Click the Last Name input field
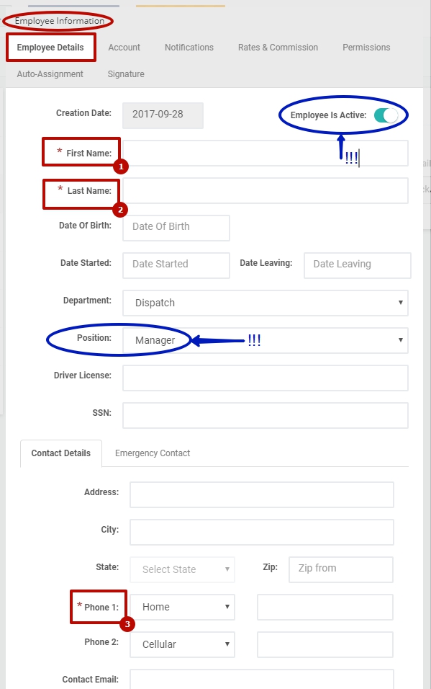Image resolution: width=431 pixels, height=689 pixels. click(265, 190)
